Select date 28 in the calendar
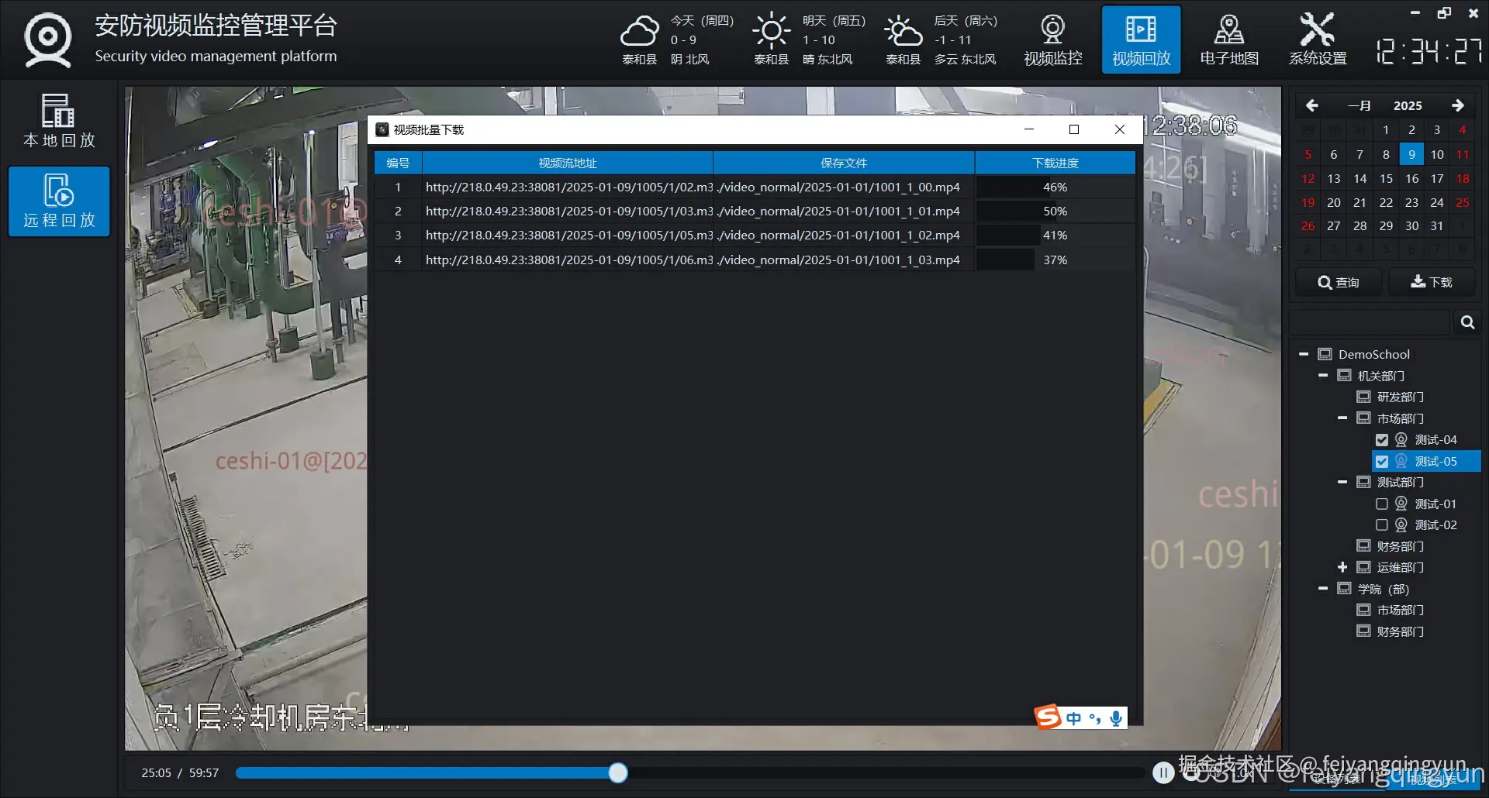Image resolution: width=1489 pixels, height=798 pixels. click(1359, 226)
